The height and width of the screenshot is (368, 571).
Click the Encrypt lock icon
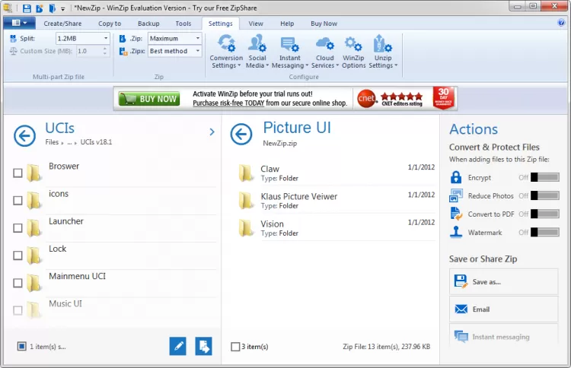(456, 177)
